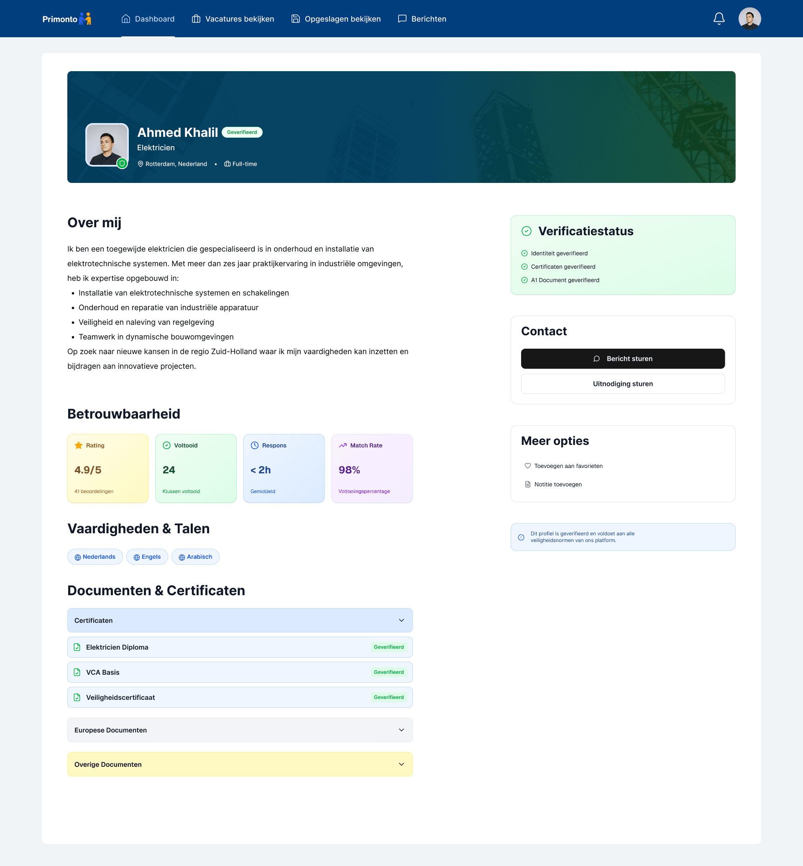803x866 pixels.
Task: Expand the Europese Documenten section
Action: [x=401, y=730]
